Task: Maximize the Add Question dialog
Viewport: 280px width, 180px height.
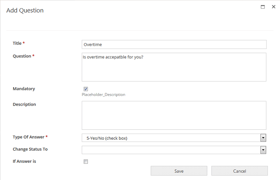Action: [x=263, y=7]
